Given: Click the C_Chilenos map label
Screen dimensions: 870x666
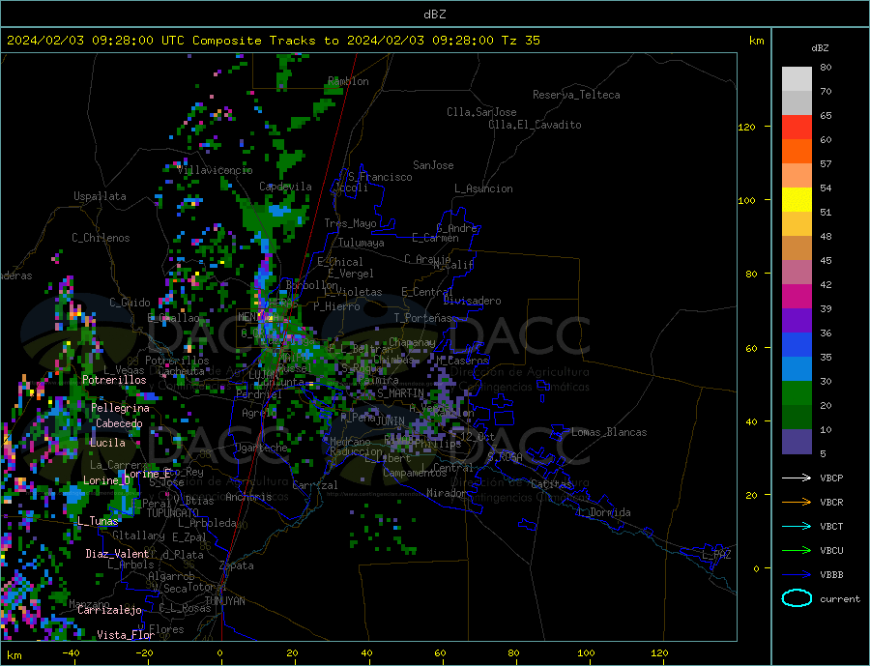Looking at the screenshot, I should click(x=101, y=238).
